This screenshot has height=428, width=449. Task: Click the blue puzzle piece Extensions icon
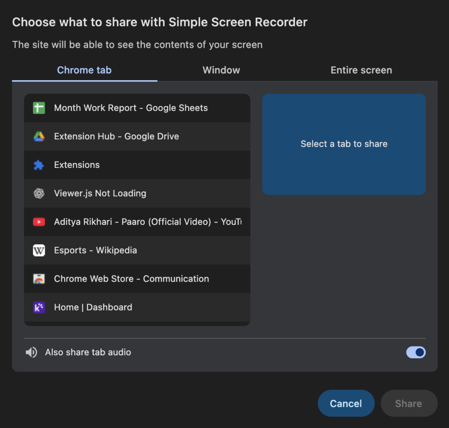pos(39,165)
